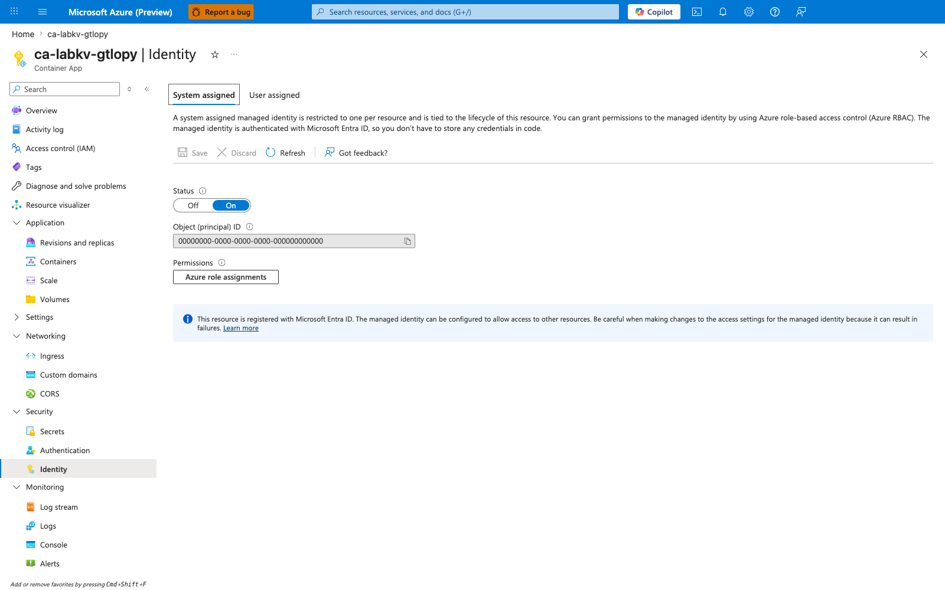The height and width of the screenshot is (590, 945).
Task: Switch Status toggle to Off
Action: click(193, 205)
